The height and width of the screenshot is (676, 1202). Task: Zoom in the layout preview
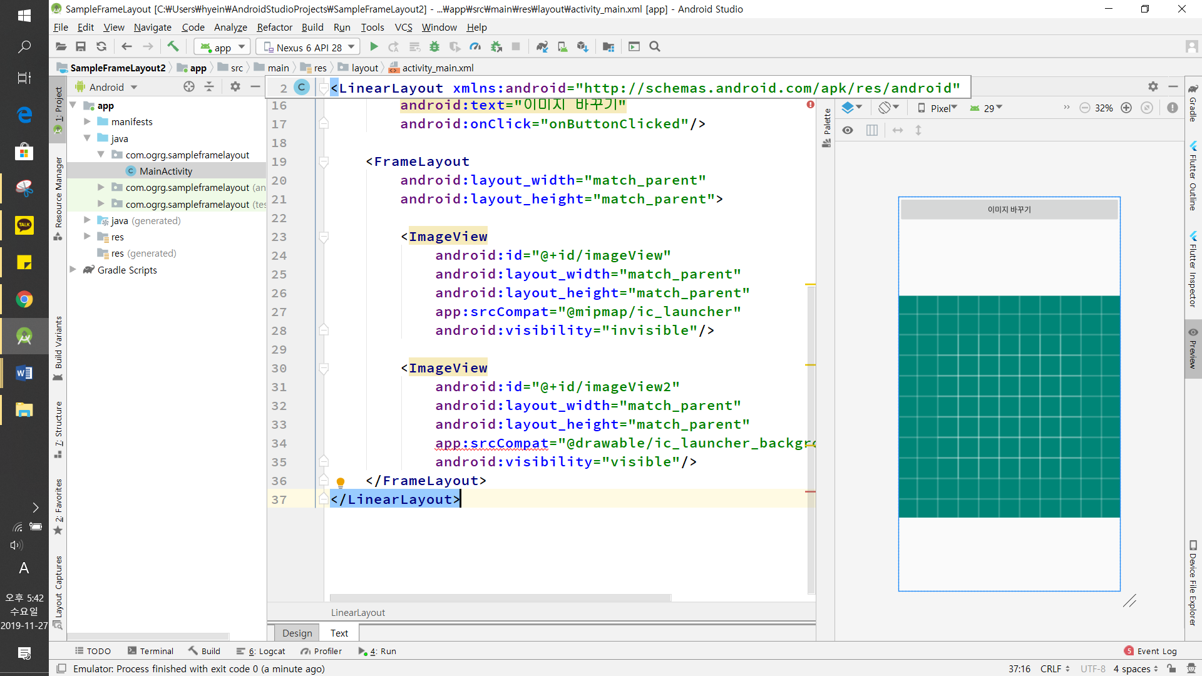pyautogui.click(x=1126, y=108)
